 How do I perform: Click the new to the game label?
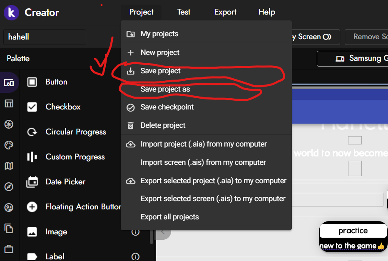click(352, 246)
